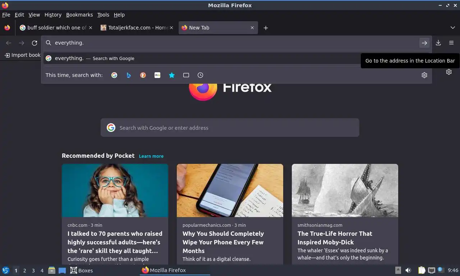Close the 'buff soldier' tab
Viewport: 460px width, 276px height.
[x=91, y=28]
